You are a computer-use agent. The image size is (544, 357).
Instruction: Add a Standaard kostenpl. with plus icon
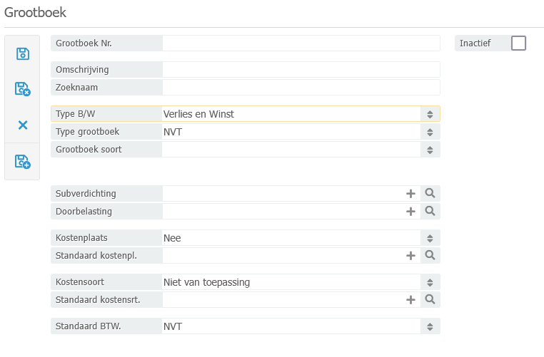(410, 255)
